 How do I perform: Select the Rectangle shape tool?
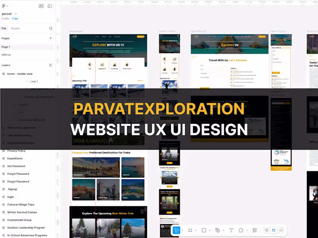pos(204,230)
